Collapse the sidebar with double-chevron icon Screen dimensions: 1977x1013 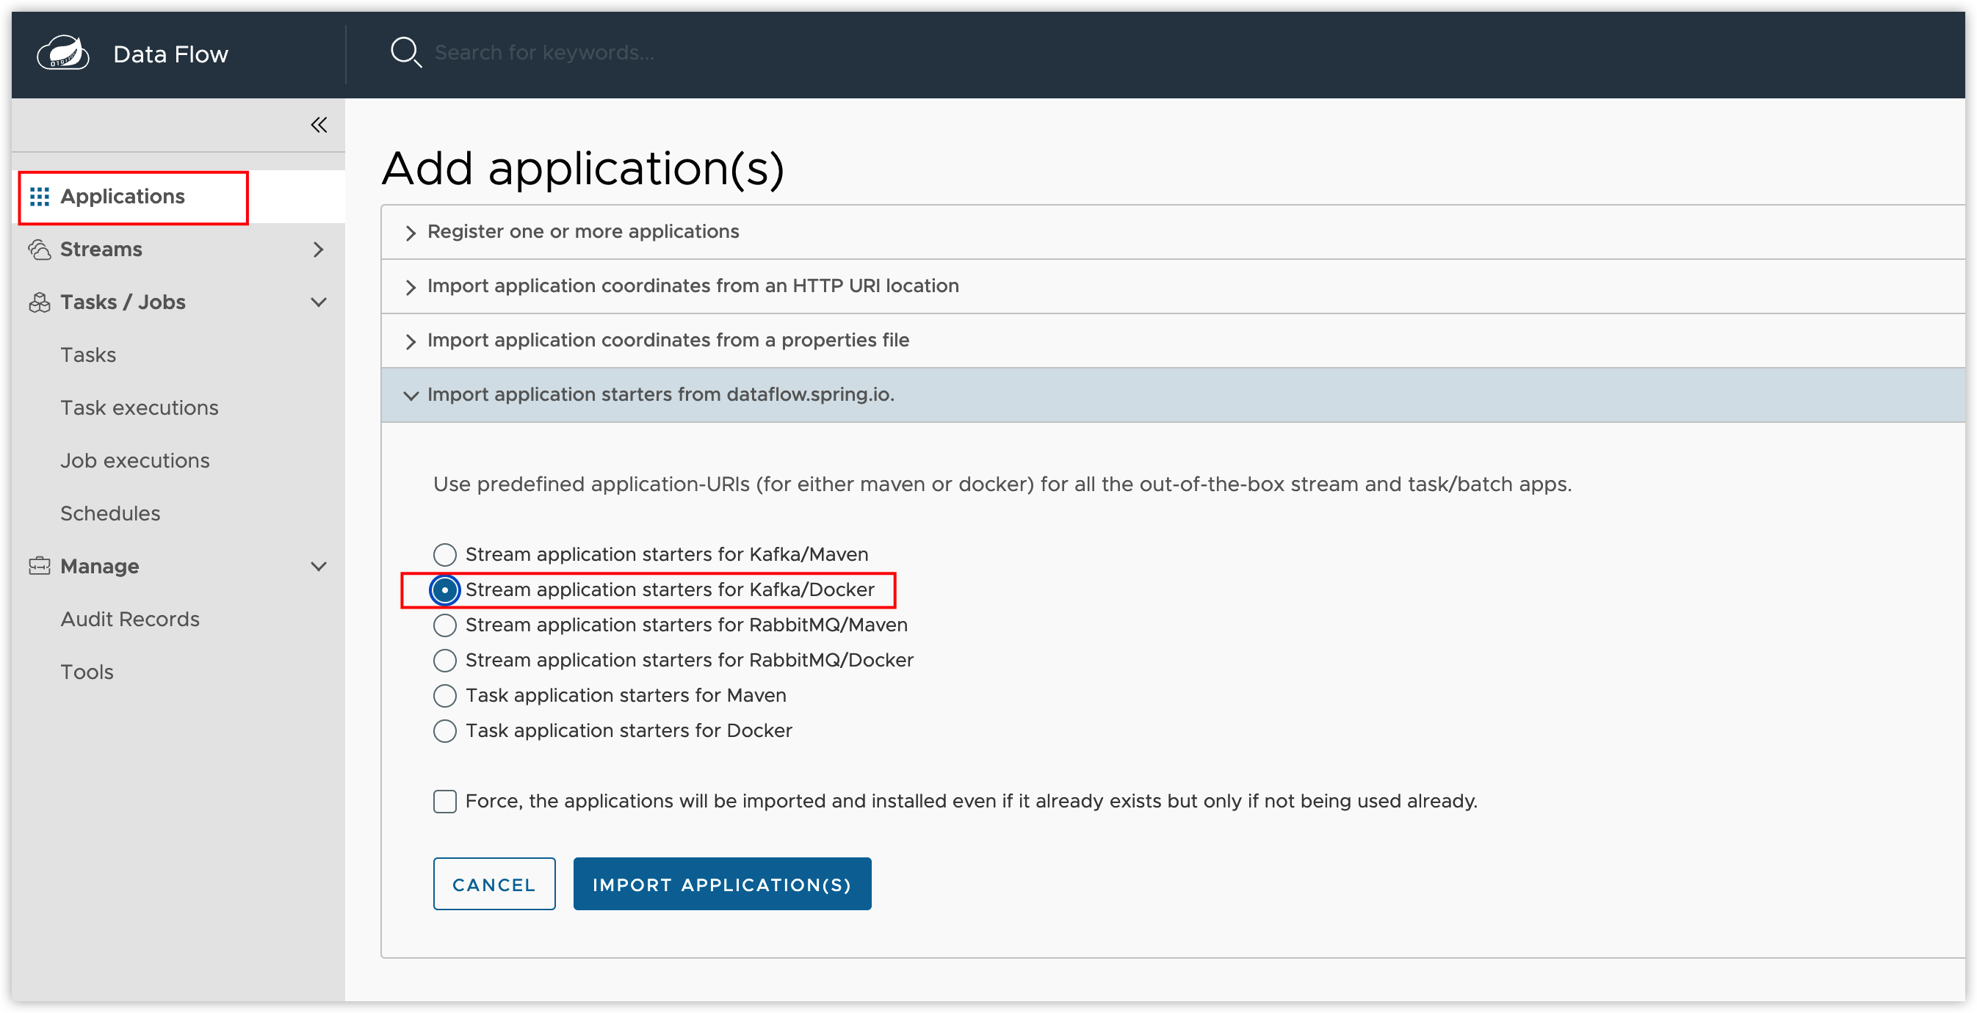(x=319, y=125)
